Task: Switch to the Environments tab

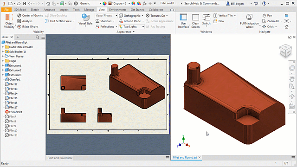Action: 117,10
